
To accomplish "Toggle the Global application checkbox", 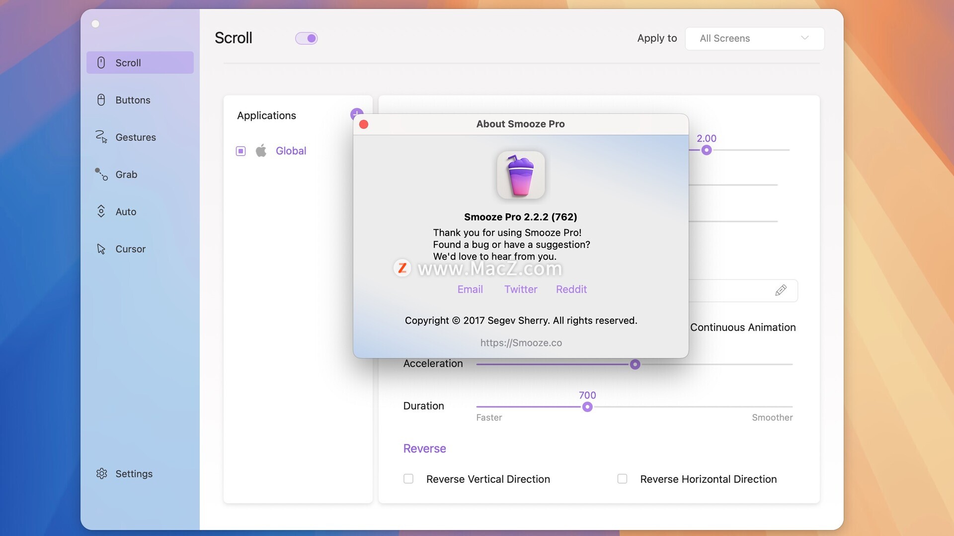I will click(x=240, y=151).
